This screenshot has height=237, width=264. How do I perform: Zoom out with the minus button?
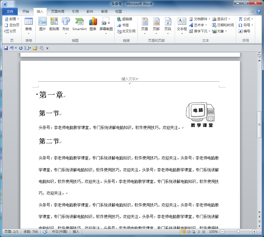(x=222, y=232)
